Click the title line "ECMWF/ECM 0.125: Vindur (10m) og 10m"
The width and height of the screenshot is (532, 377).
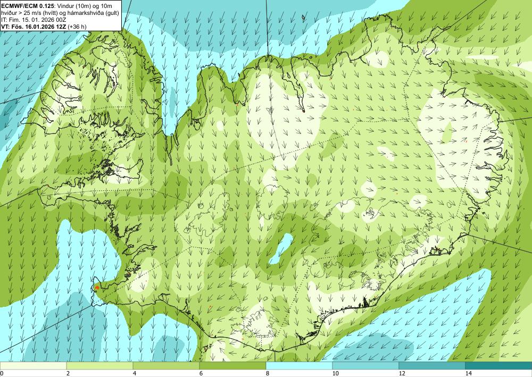[56, 6]
